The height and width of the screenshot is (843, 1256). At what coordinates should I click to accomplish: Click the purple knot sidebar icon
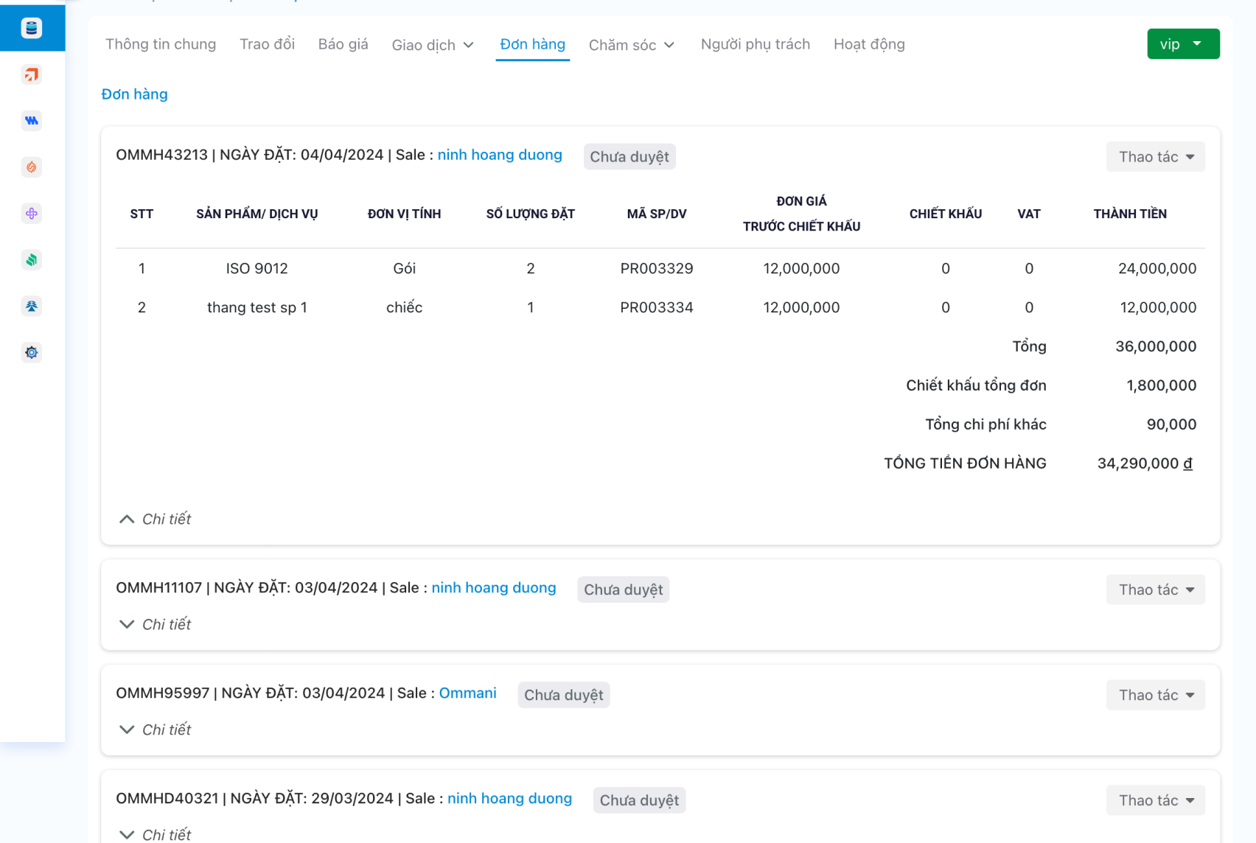click(x=31, y=214)
